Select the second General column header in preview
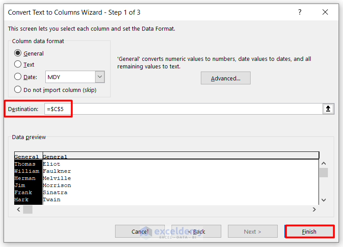The image size is (343, 247). tap(181, 156)
